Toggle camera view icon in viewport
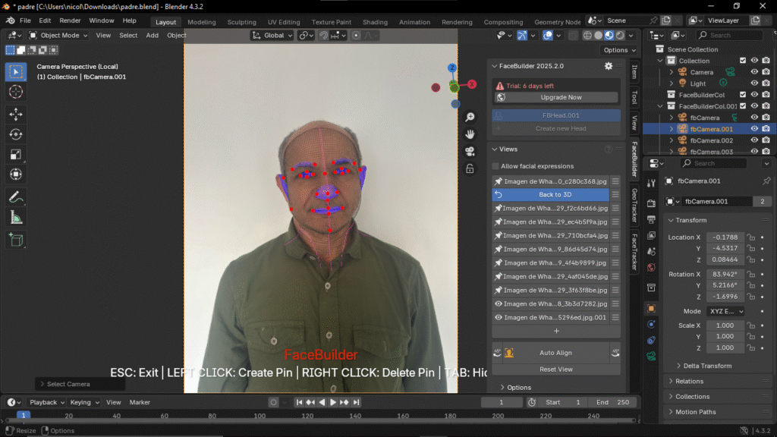The height and width of the screenshot is (437, 777). [470, 151]
